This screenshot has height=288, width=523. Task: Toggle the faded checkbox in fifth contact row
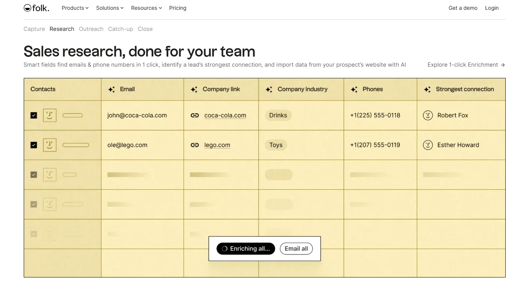pos(34,234)
